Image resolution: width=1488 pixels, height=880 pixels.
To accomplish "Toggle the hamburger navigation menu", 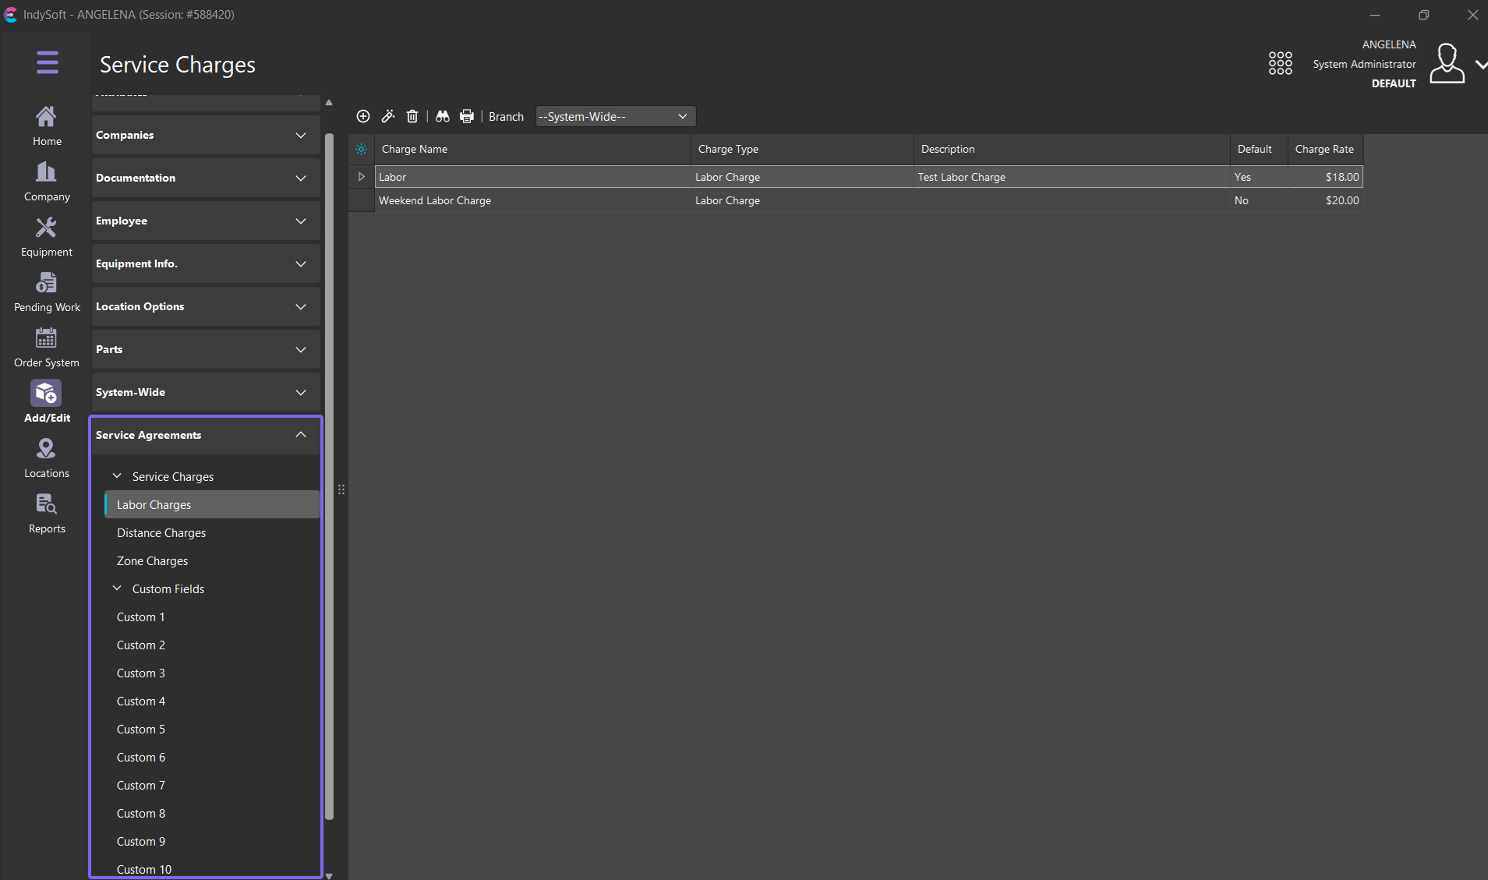I will (x=47, y=62).
